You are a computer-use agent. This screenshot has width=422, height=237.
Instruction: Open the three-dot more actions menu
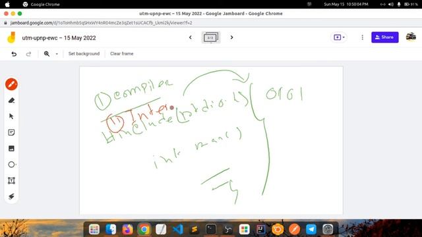pos(362,38)
